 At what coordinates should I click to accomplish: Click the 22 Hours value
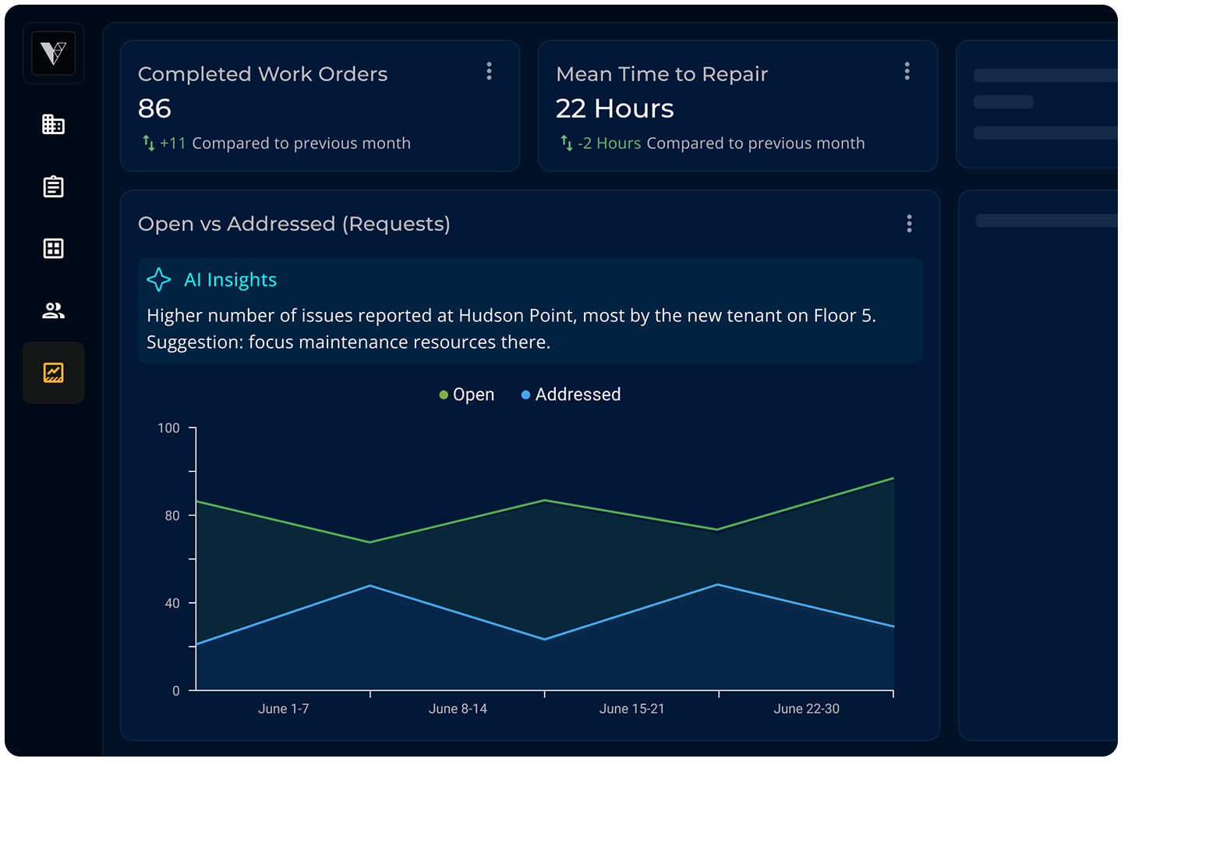coord(614,108)
